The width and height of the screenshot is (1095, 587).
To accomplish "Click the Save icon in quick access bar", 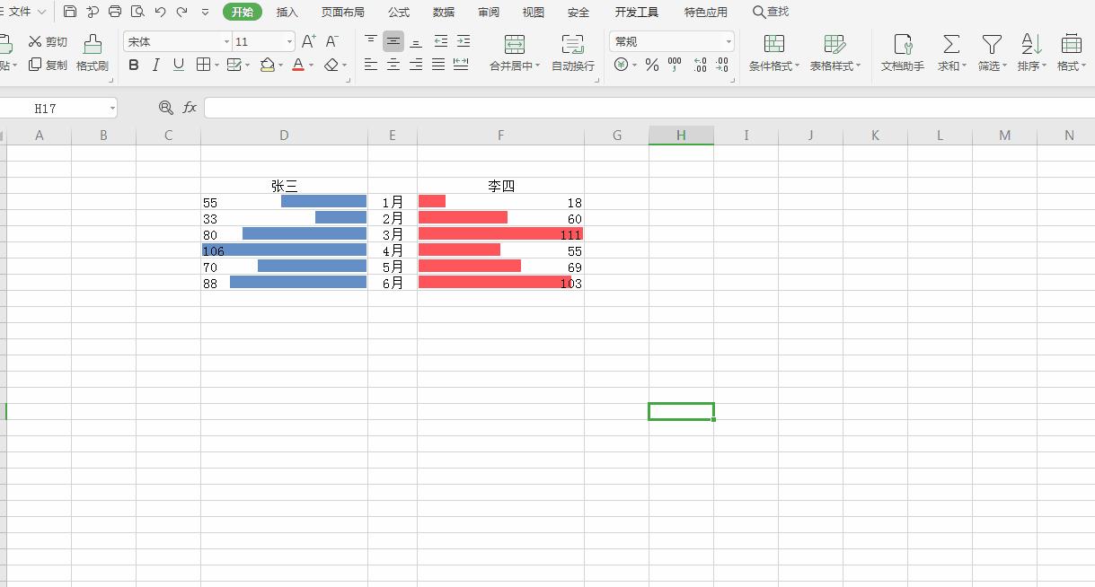I will tap(70, 12).
